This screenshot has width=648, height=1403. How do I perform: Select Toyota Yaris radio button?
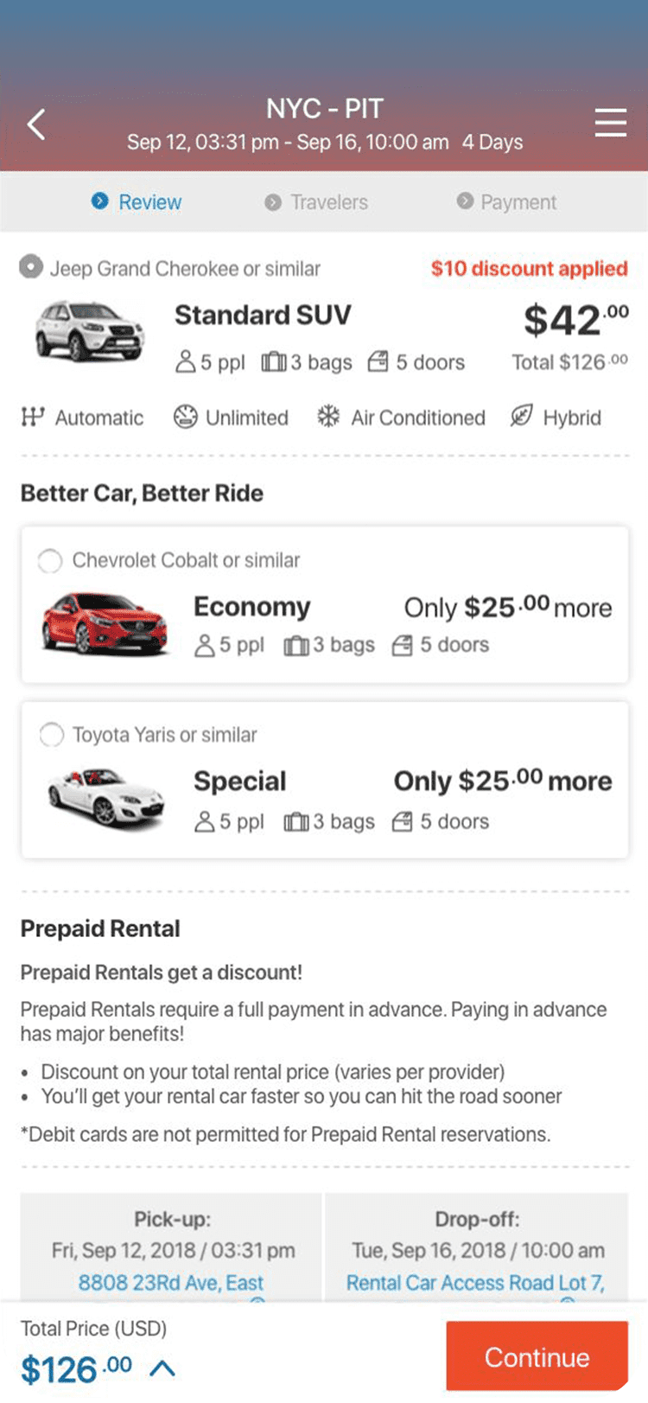click(52, 735)
